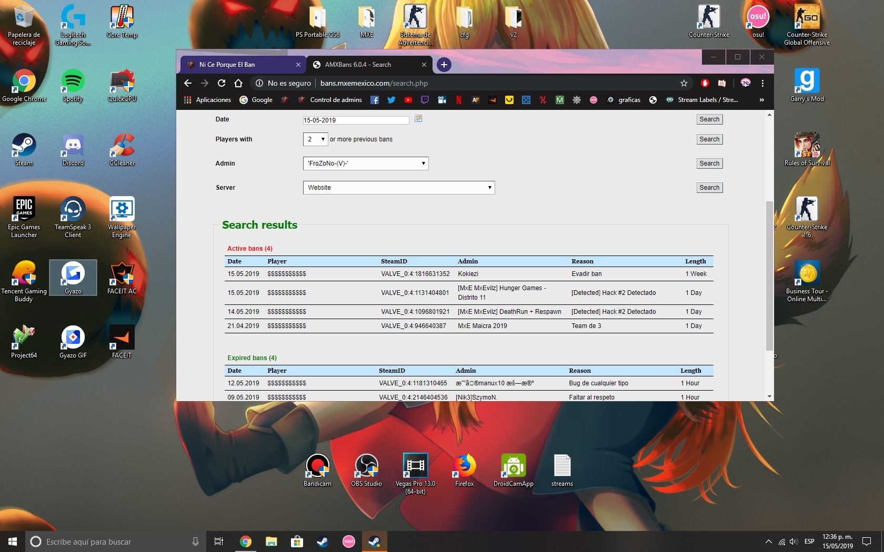The height and width of the screenshot is (552, 884).
Task: Open the Discord desktop shortcut
Action: pos(73,150)
